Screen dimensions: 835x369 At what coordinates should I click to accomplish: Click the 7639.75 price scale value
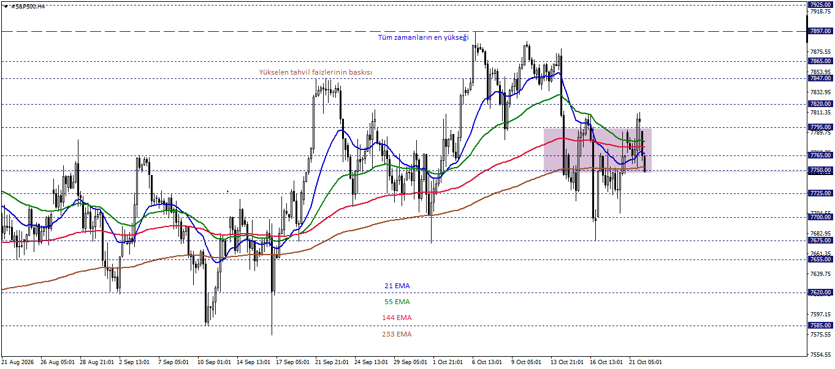tap(820, 274)
